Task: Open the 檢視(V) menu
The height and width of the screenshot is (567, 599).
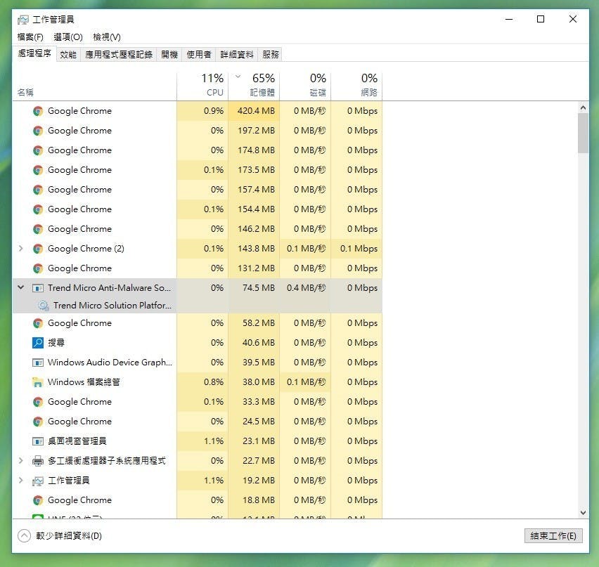Action: [107, 37]
